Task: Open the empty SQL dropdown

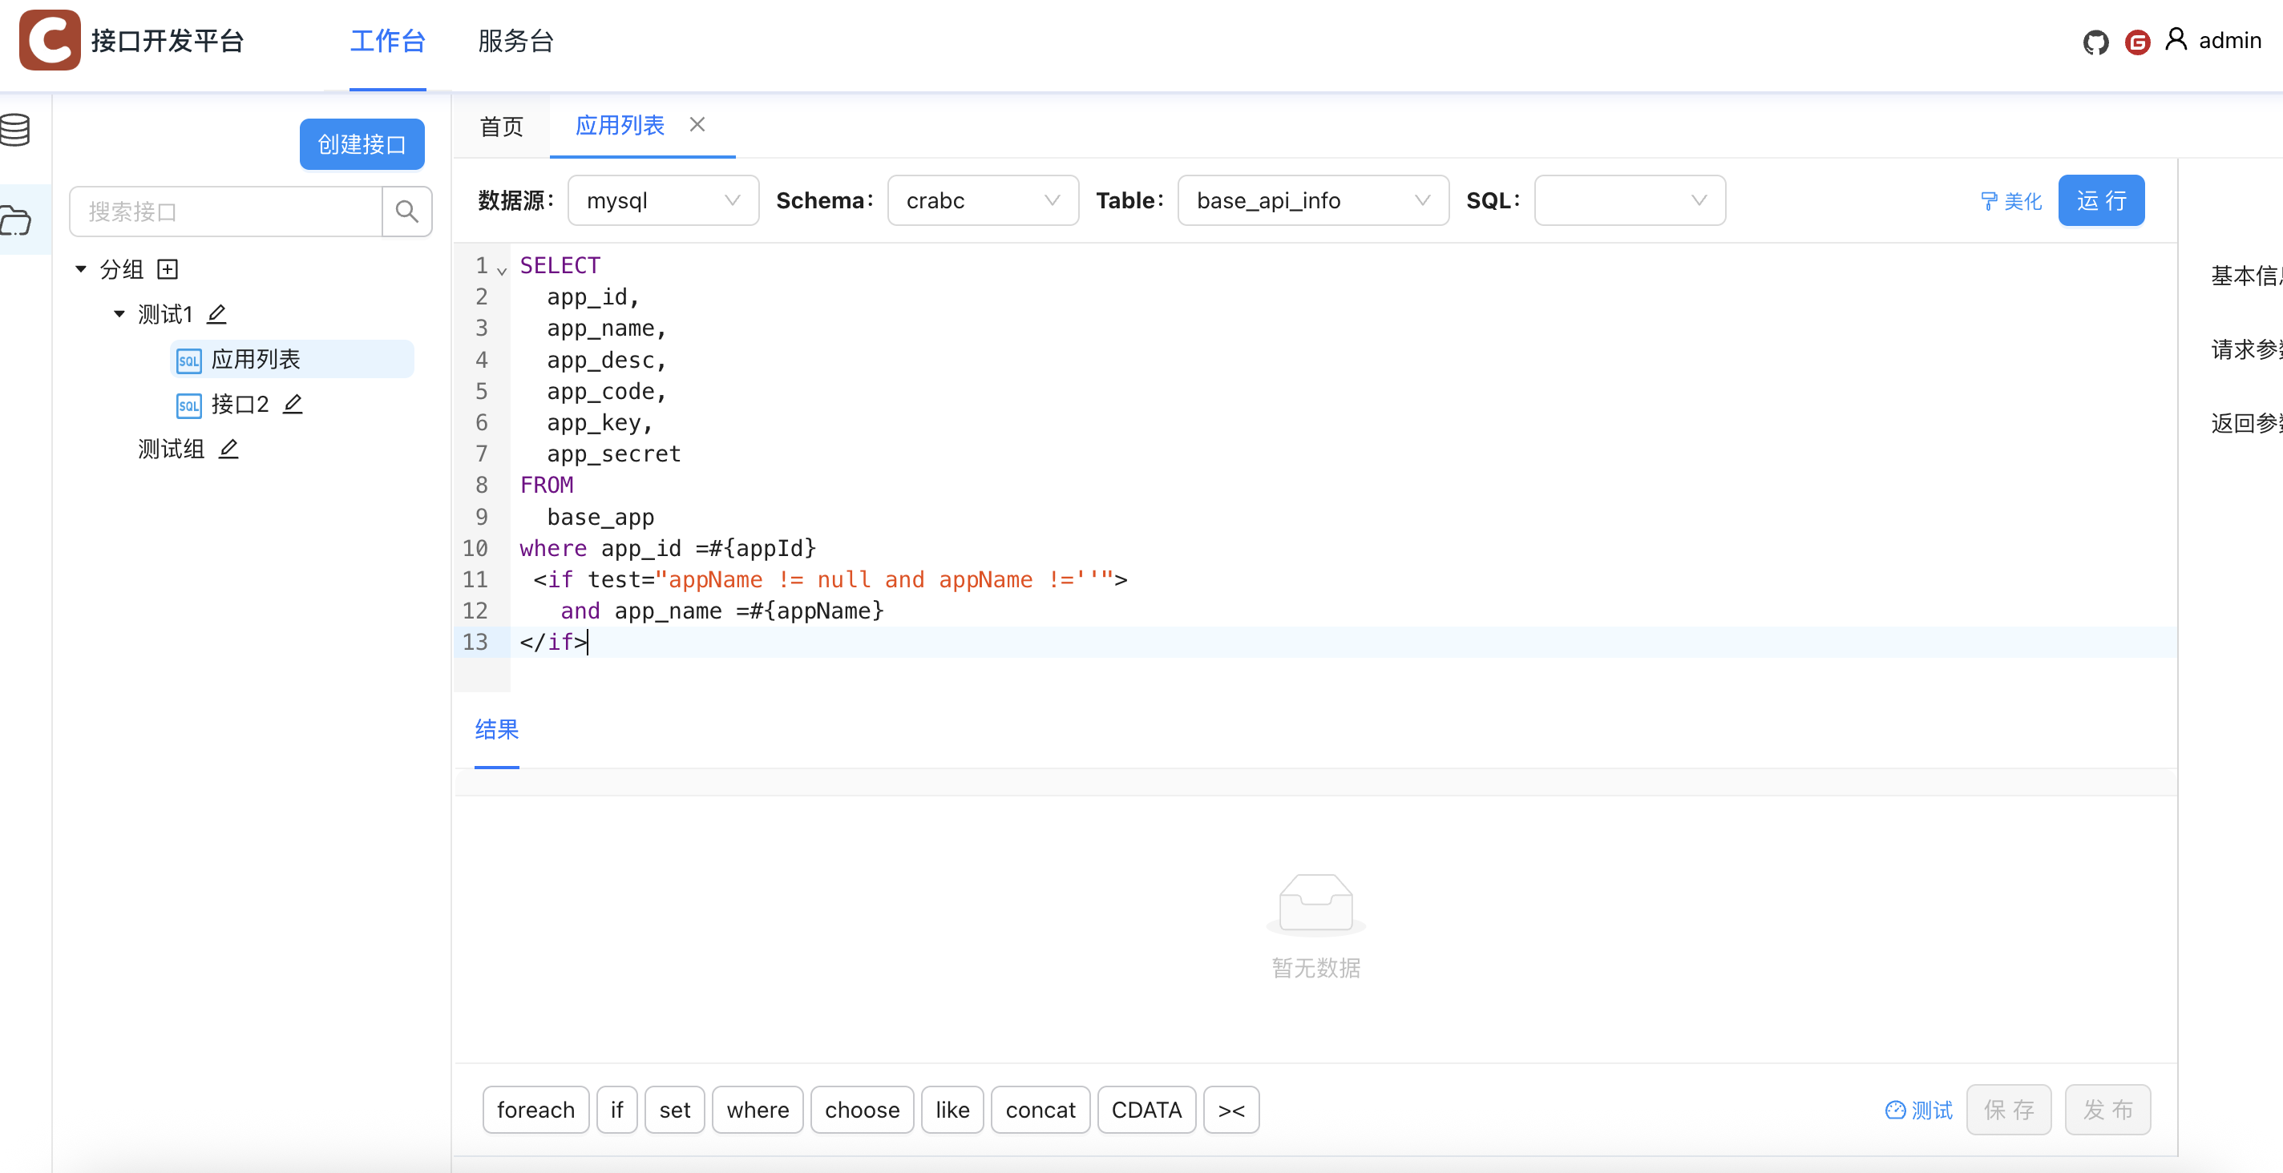Action: (1630, 200)
